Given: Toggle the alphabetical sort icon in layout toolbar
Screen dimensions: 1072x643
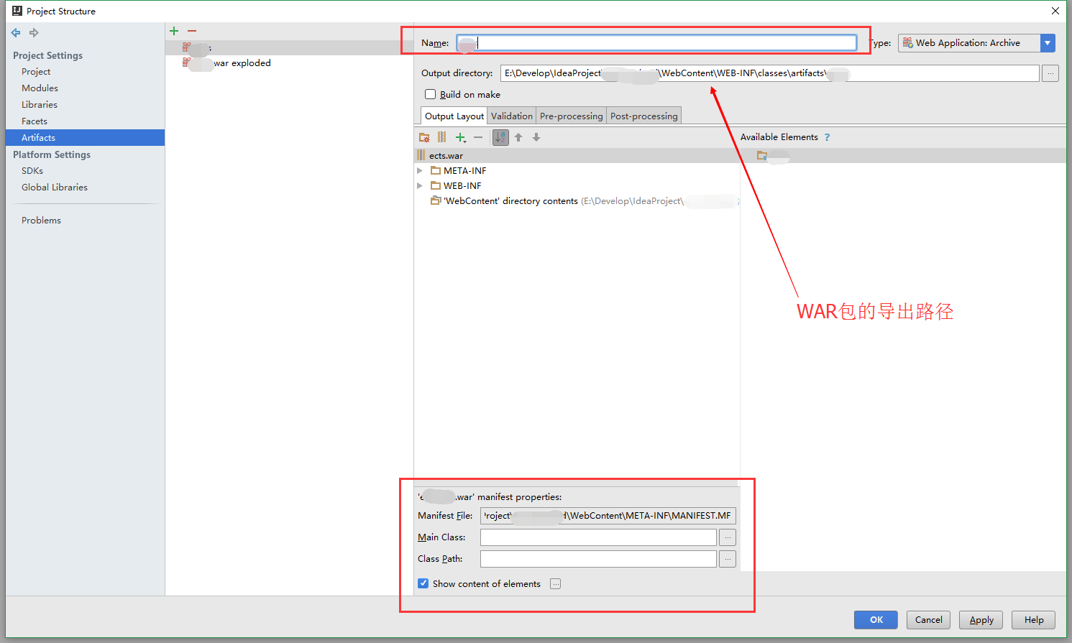Looking at the screenshot, I should pyautogui.click(x=500, y=137).
